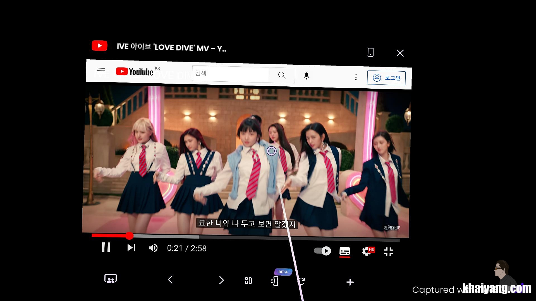This screenshot has width=536, height=301.
Task: Open the YouTube hamburger menu
Action: tap(101, 71)
